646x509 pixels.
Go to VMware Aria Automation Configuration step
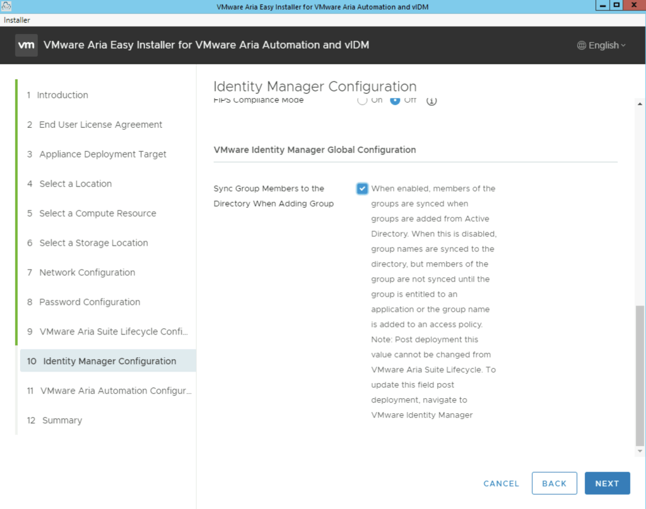coord(109,391)
